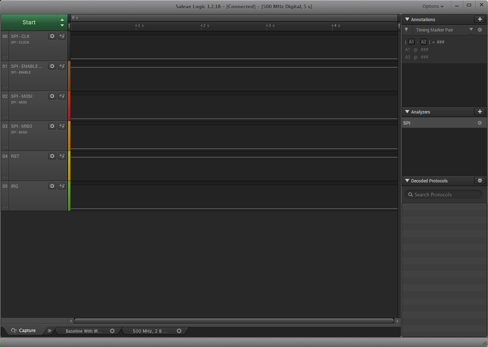Screen dimensions: 488x347
Task: Click the Timing Marker Pair pin icon
Action: [406, 30]
